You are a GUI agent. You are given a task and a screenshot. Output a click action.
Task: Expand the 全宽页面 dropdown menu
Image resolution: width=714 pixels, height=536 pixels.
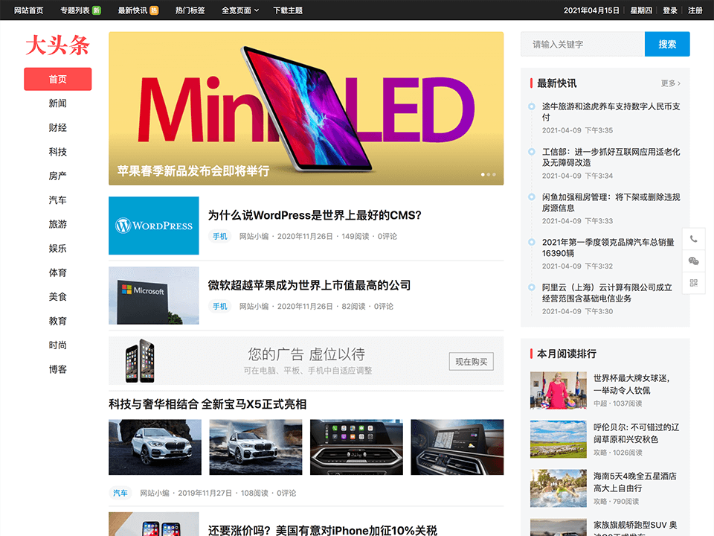pos(239,10)
